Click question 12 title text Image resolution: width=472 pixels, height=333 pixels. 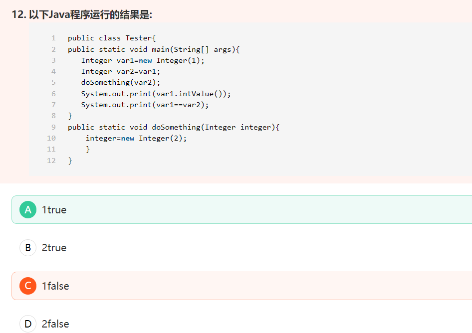pyautogui.click(x=82, y=15)
